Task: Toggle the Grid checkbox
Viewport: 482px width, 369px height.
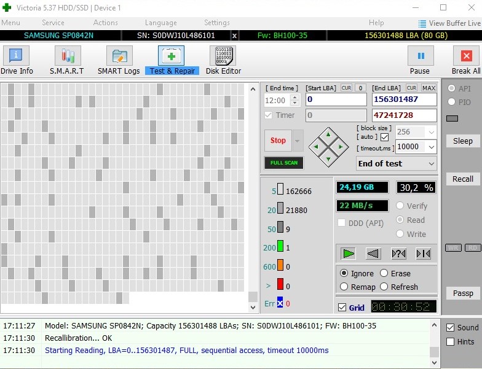Action: (x=342, y=308)
